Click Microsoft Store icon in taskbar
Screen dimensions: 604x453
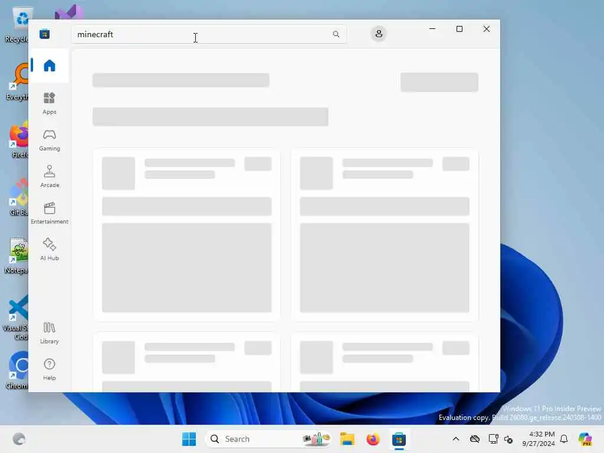(x=399, y=439)
